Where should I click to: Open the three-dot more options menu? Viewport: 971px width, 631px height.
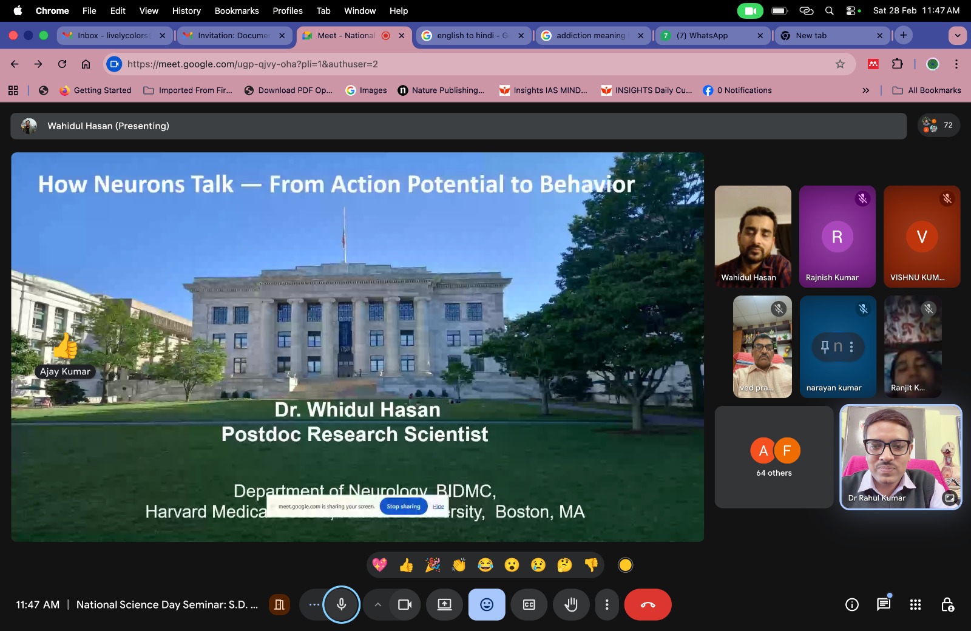coord(607,604)
